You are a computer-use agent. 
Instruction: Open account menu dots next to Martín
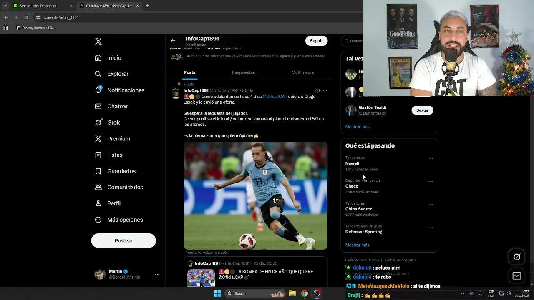(157, 274)
